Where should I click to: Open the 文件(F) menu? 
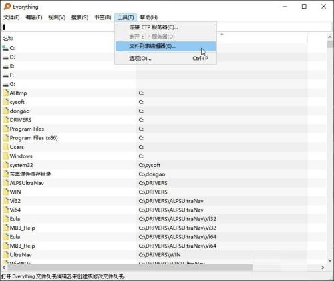tap(11, 17)
